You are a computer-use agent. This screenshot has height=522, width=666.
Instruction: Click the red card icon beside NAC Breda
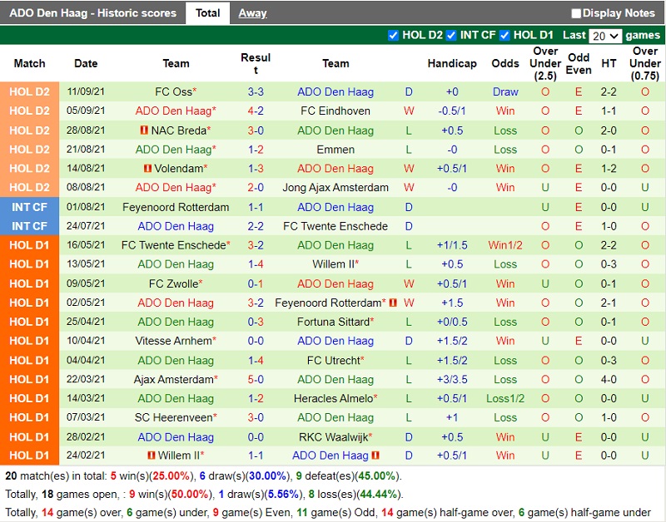pos(144,130)
